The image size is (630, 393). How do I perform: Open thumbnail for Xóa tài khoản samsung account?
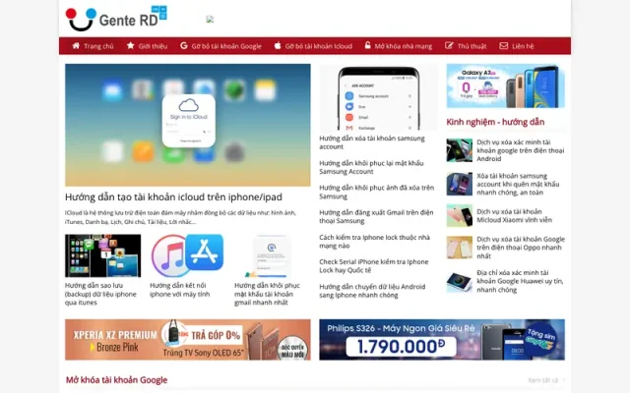pyautogui.click(x=460, y=184)
